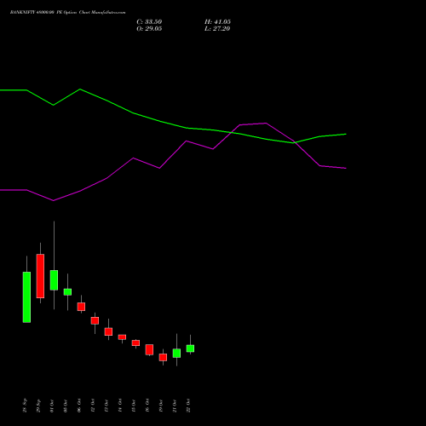Click the chart title BANKNIFTY PE Options Chart
This screenshot has width=426, height=426.
click(67, 13)
